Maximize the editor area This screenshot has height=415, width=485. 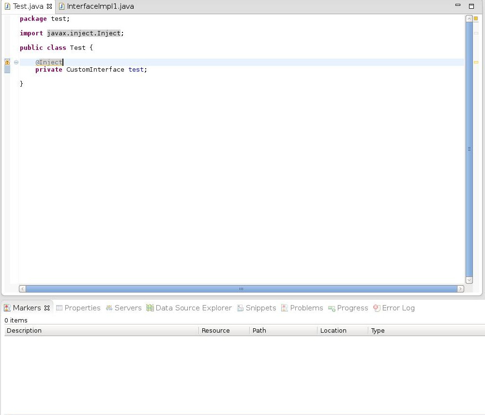pyautogui.click(x=471, y=6)
